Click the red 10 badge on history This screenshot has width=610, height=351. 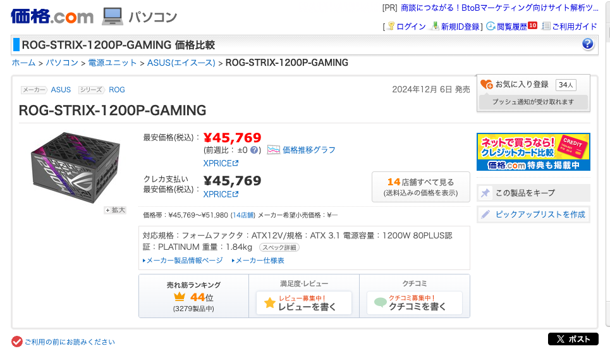(x=533, y=25)
